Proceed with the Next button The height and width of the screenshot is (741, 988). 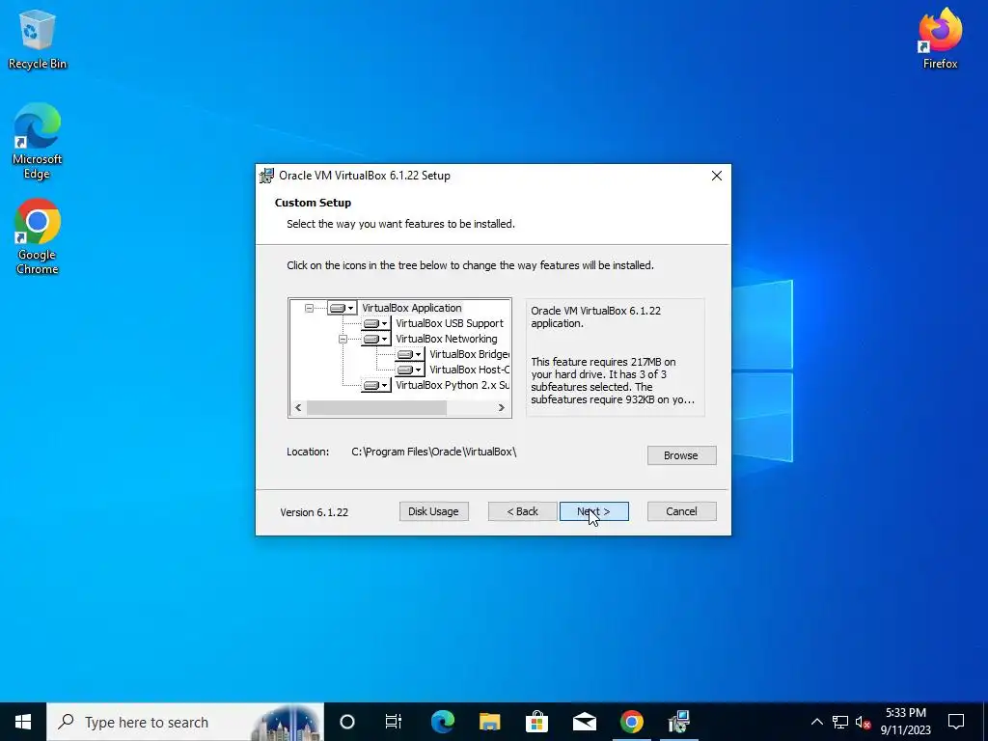(593, 511)
